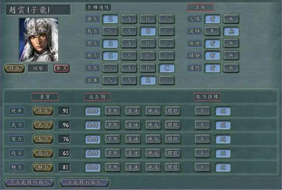Set 騎兵 aptitude to A
Screen dimensions: 282x190
coord(129,56)
